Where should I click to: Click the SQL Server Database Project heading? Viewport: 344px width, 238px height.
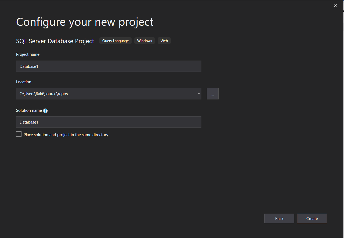pyautogui.click(x=55, y=41)
